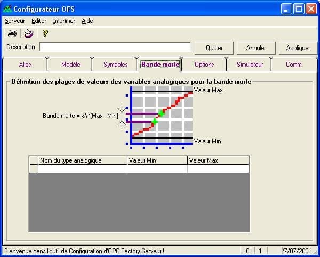
Task: Click the 'Valeur Min' label beside the chart
Action: click(207, 141)
